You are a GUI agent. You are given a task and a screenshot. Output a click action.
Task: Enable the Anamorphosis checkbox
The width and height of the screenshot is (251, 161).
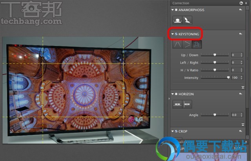click(x=176, y=10)
